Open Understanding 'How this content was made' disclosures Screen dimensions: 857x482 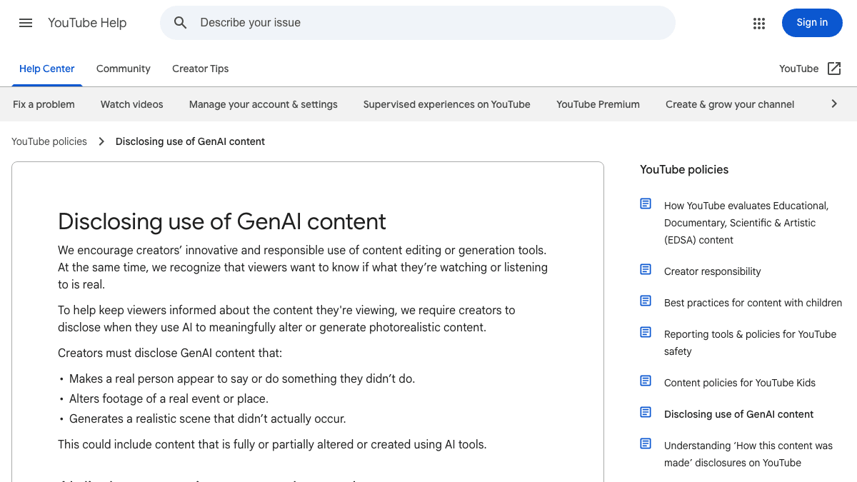pyautogui.click(x=748, y=454)
